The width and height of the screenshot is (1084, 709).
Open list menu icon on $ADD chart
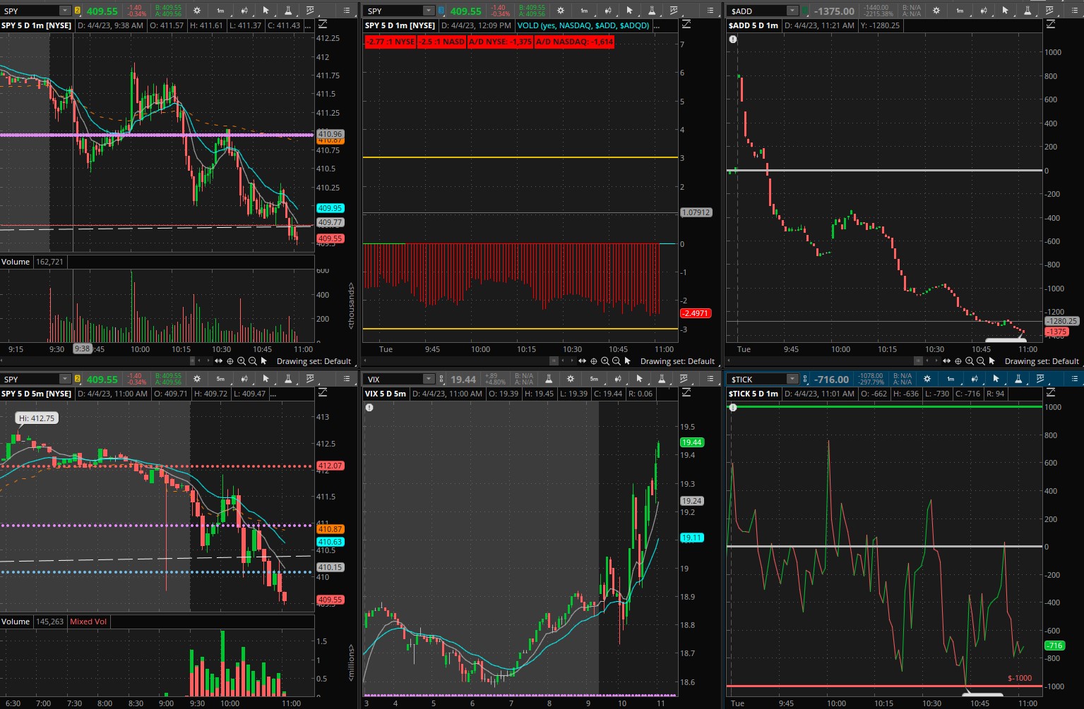1076,11
